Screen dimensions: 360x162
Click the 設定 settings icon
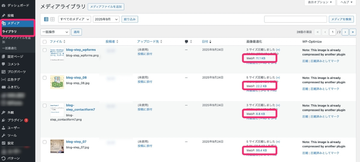(x=4, y=143)
